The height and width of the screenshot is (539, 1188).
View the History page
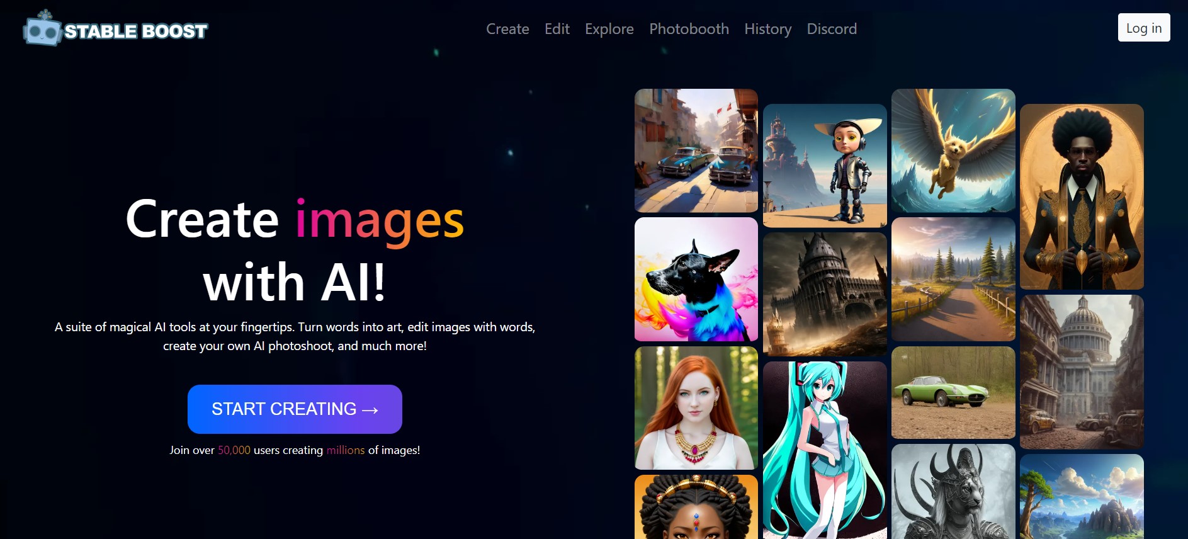(x=768, y=29)
